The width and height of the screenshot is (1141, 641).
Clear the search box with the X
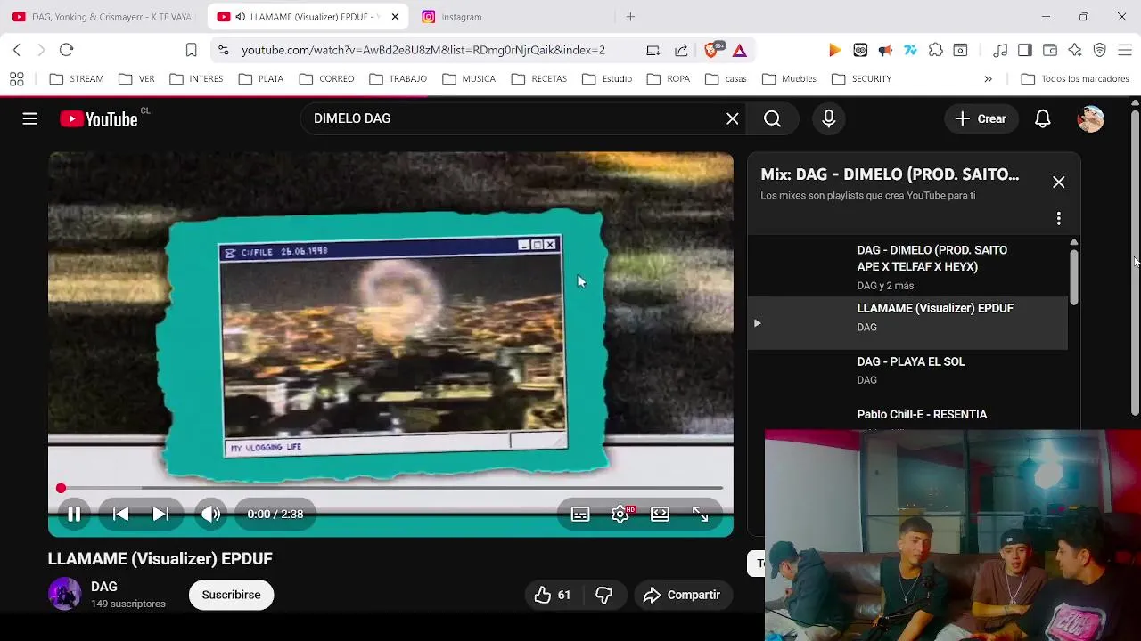pyautogui.click(x=733, y=118)
